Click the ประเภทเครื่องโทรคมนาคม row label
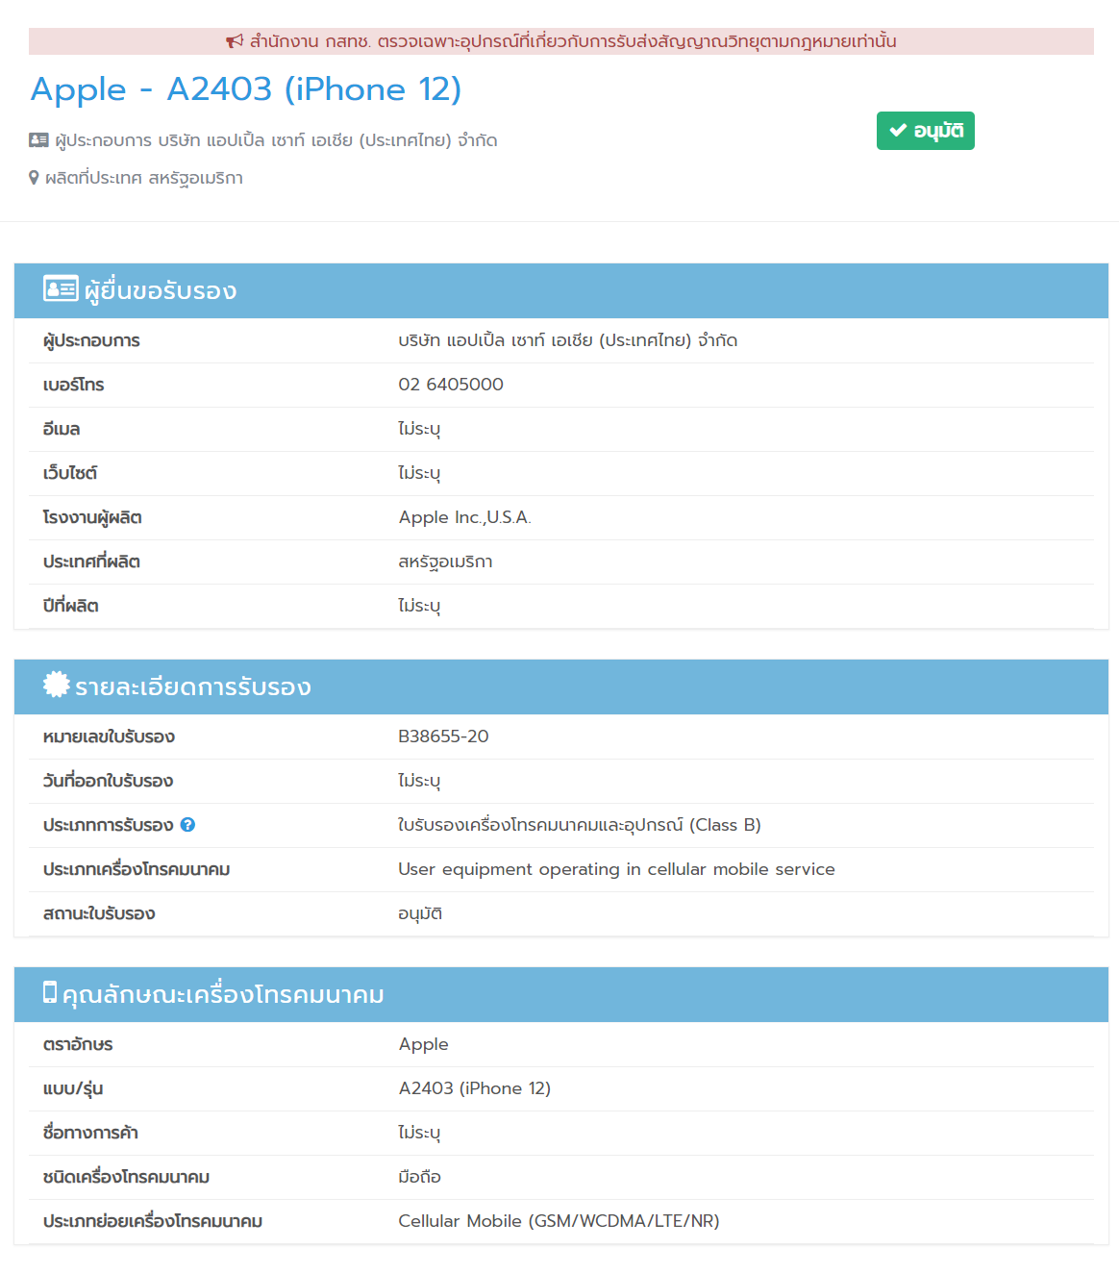Image resolution: width=1119 pixels, height=1273 pixels. pyautogui.click(x=137, y=869)
